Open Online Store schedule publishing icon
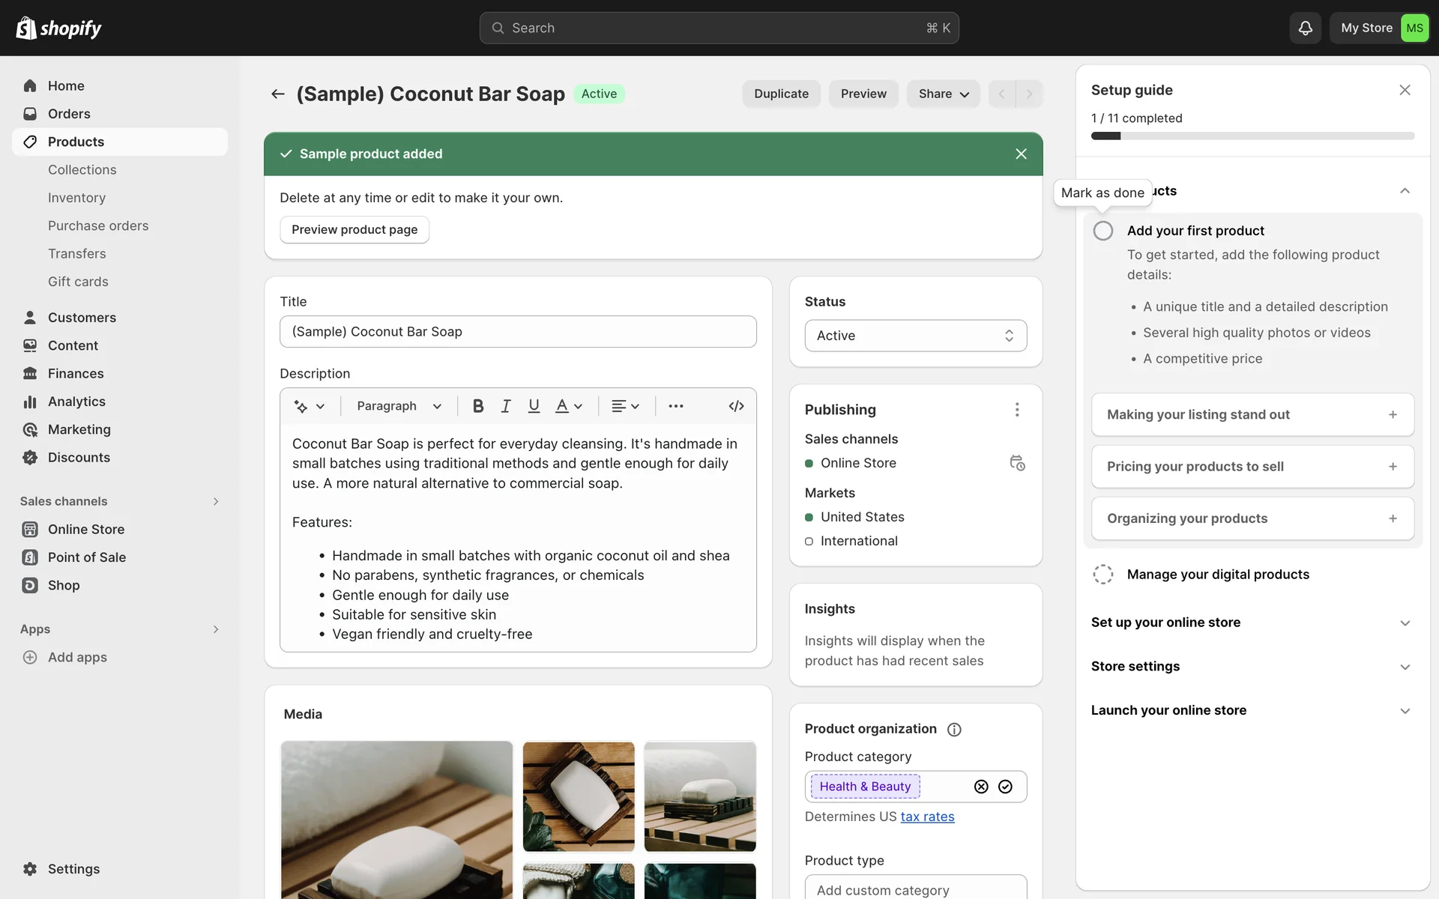 pyautogui.click(x=1017, y=463)
